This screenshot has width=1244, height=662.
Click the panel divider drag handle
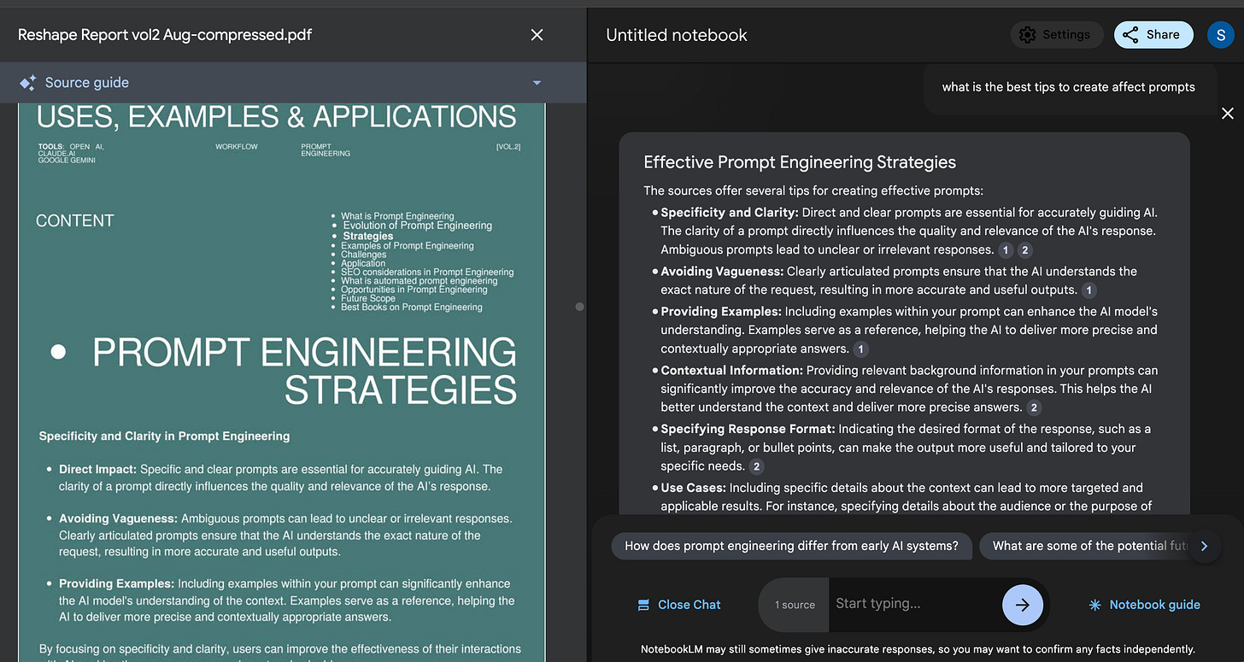(x=579, y=306)
